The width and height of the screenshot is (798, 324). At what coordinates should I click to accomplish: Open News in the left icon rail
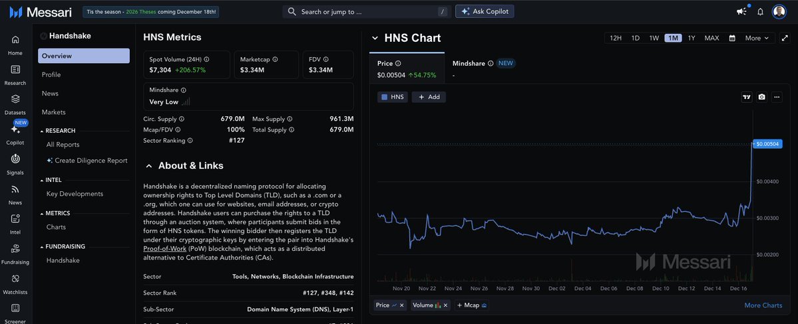[15, 194]
